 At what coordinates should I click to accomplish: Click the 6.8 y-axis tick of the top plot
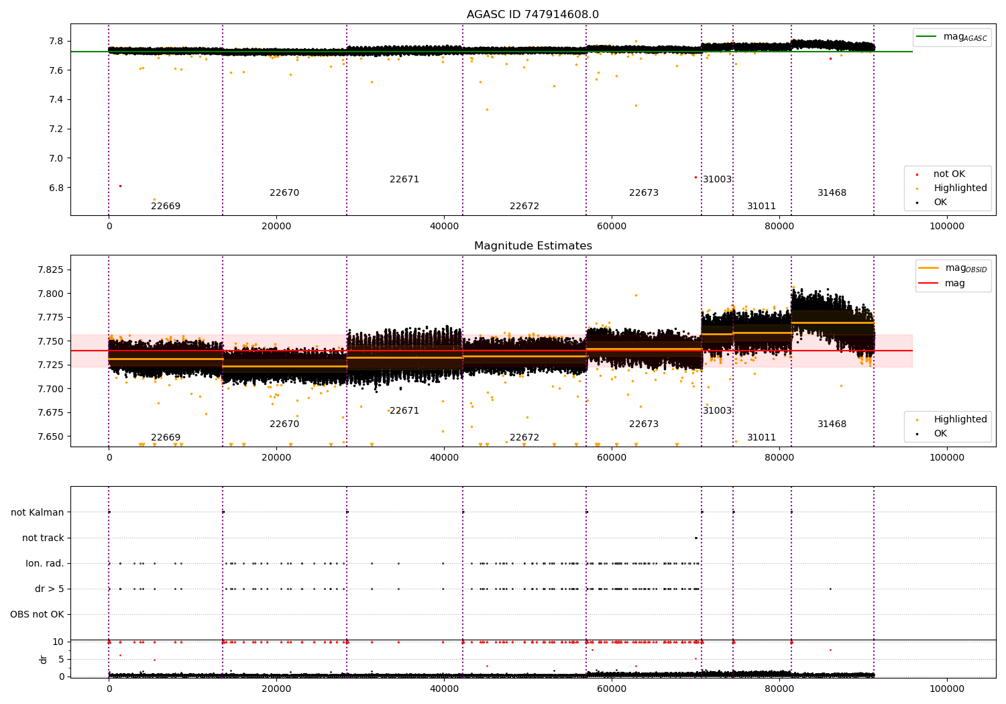[56, 188]
